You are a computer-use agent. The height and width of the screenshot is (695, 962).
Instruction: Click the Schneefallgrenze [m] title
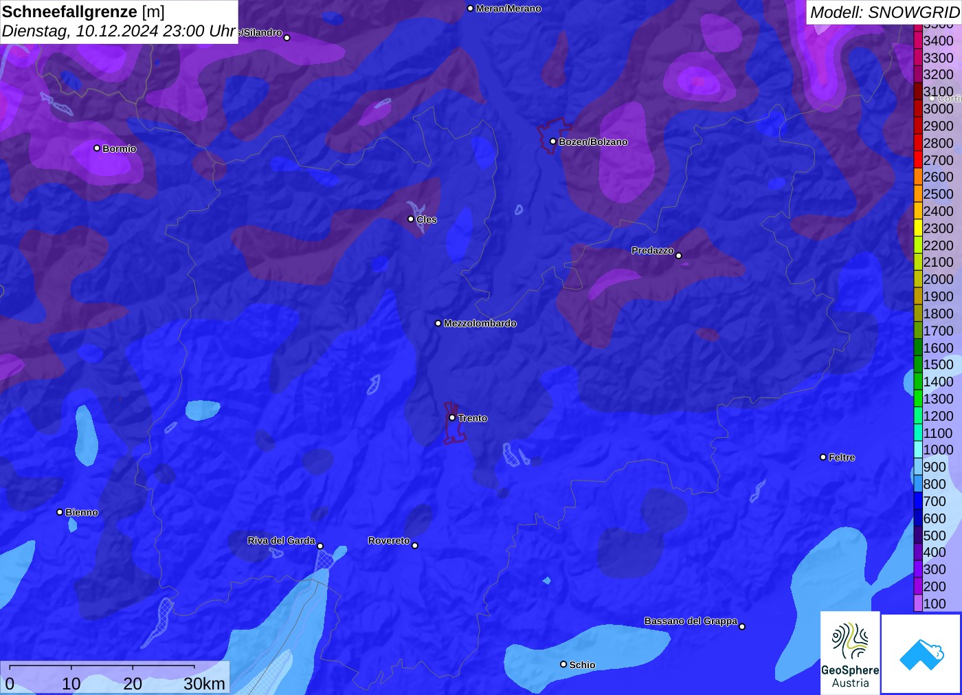click(83, 12)
